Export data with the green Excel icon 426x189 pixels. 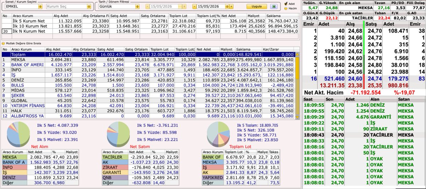273,6
